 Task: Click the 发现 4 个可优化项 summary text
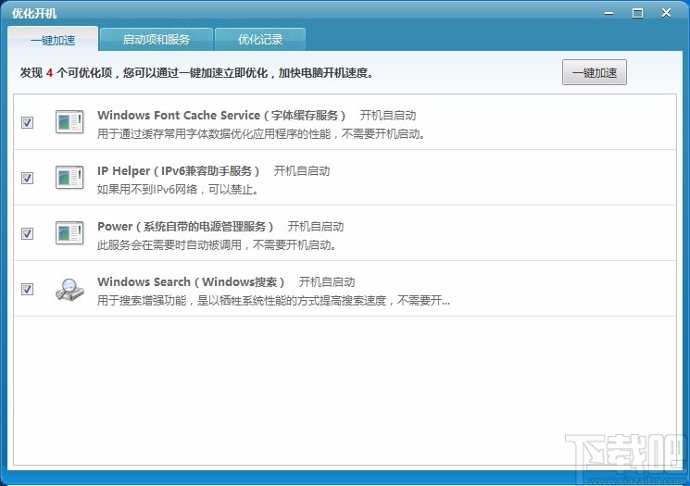pyautogui.click(x=196, y=73)
